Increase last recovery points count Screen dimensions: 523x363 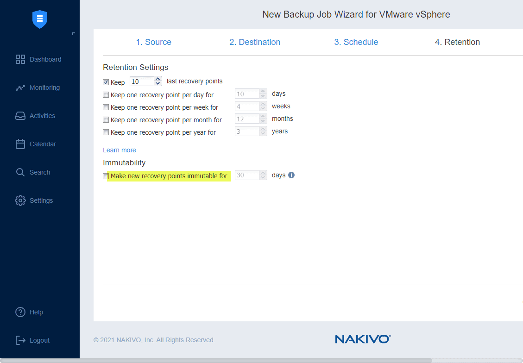tap(158, 79)
